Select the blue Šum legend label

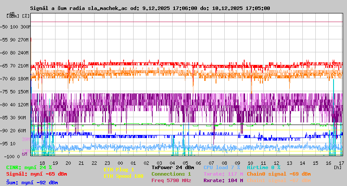32,183
